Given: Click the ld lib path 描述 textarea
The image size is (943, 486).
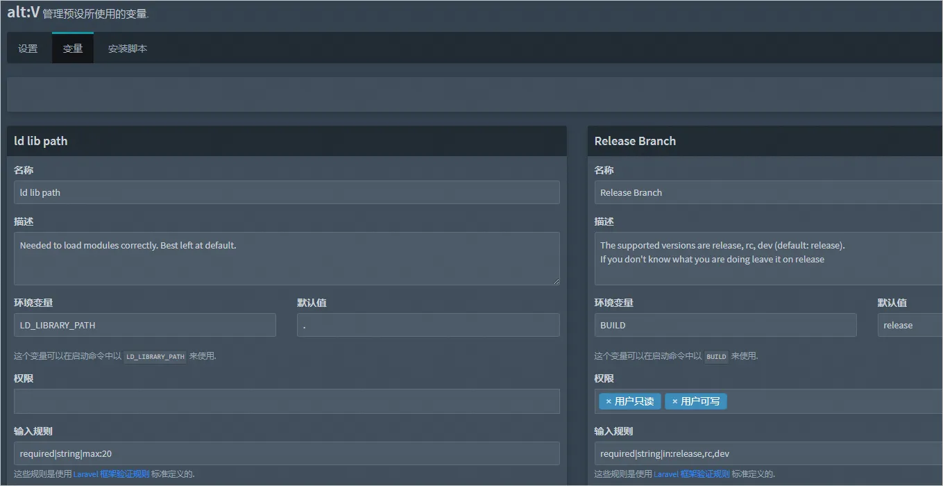Looking at the screenshot, I should 287,258.
